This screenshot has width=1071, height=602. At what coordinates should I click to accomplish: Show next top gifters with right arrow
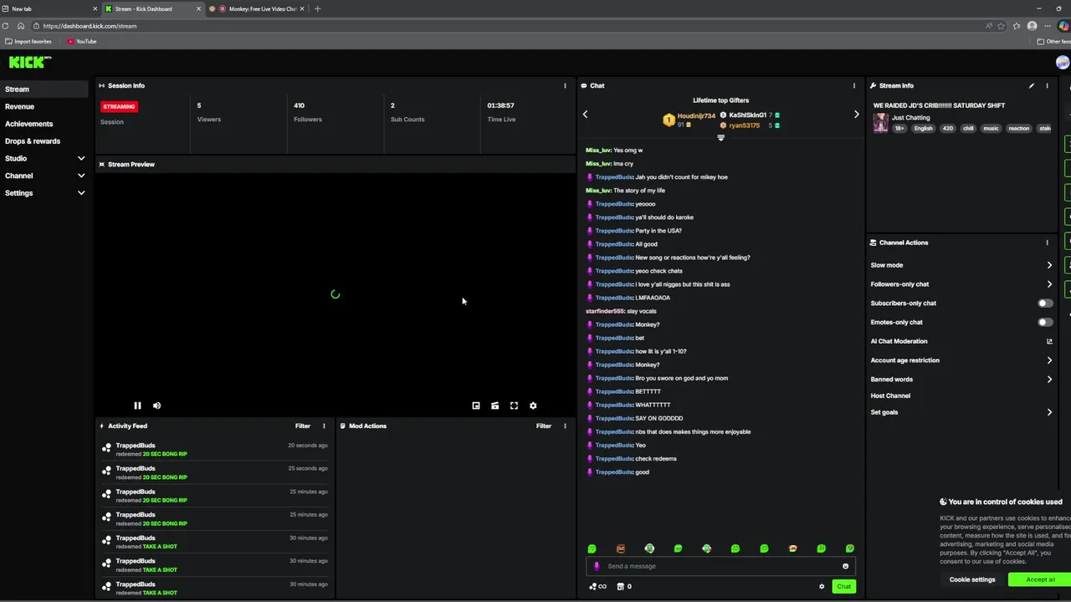pos(856,114)
